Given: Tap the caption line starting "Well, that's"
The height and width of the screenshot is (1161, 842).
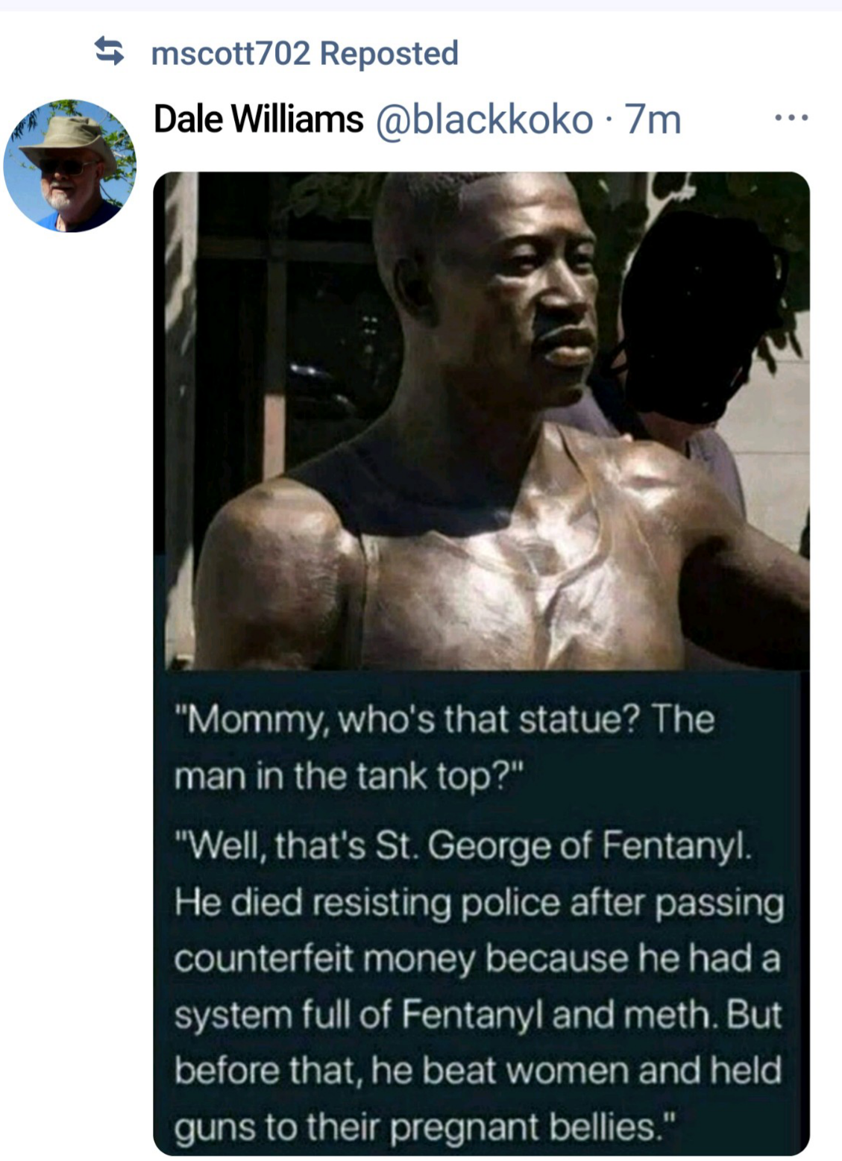Looking at the screenshot, I should tap(464, 846).
